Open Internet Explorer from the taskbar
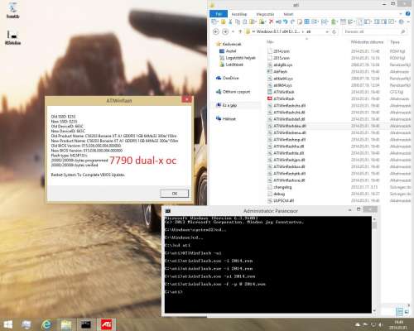This screenshot has width=414, height=331. coord(46,324)
